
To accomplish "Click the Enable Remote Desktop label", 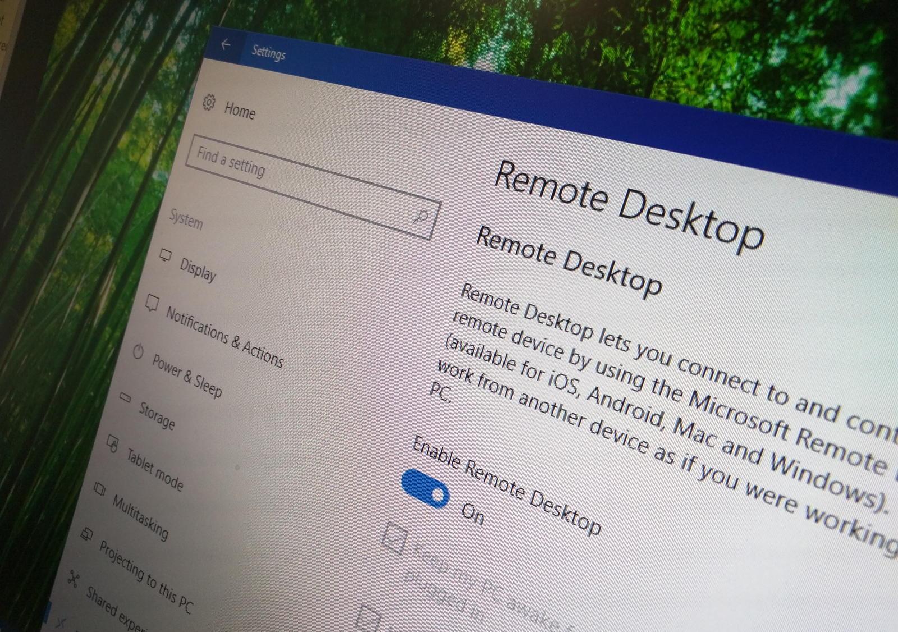I will click(507, 486).
